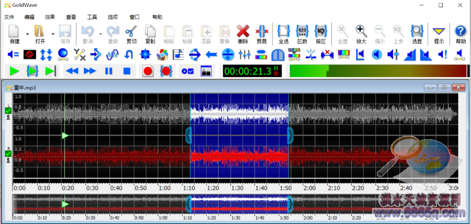471x224 pixels.
Task: Click the blue up-down arrows effect icon
Action: coord(46,54)
